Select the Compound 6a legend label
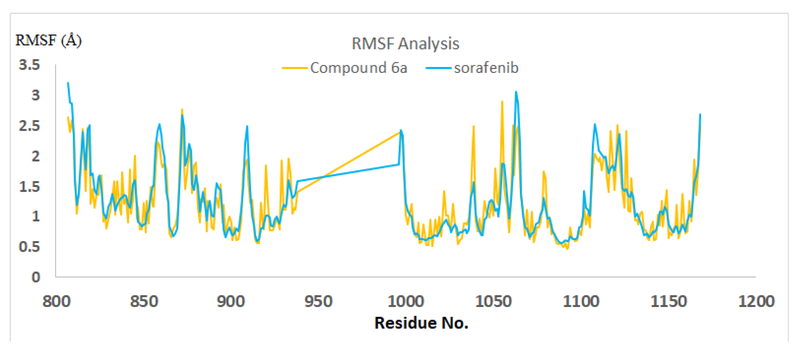The width and height of the screenshot is (796, 350). tap(358, 68)
